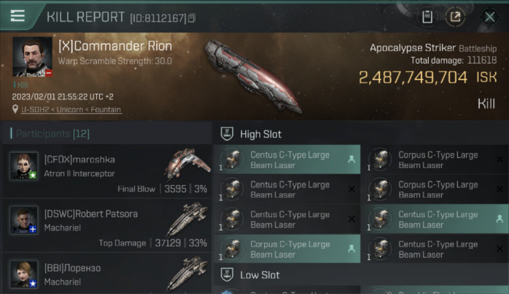Open the U-SDH2 < Unicorn < Fountain link
509x294 pixels.
tap(71, 110)
